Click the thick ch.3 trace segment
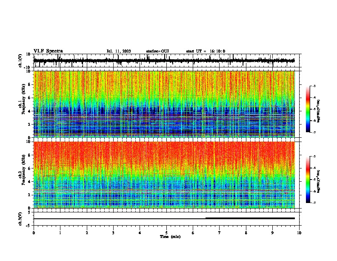The image size is (337, 261). pos(250,218)
